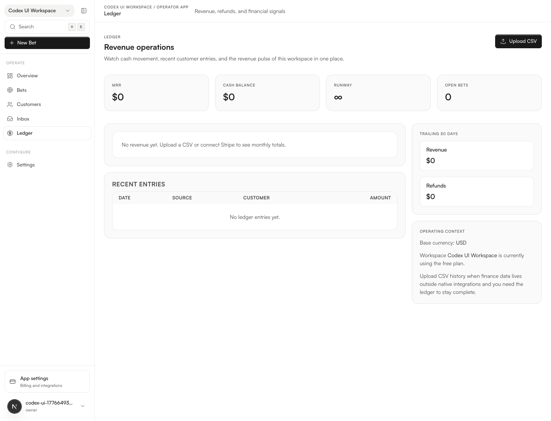This screenshot has height=421, width=551.
Task: Open the Codex UI Workspace switcher dropdown
Action: (39, 11)
